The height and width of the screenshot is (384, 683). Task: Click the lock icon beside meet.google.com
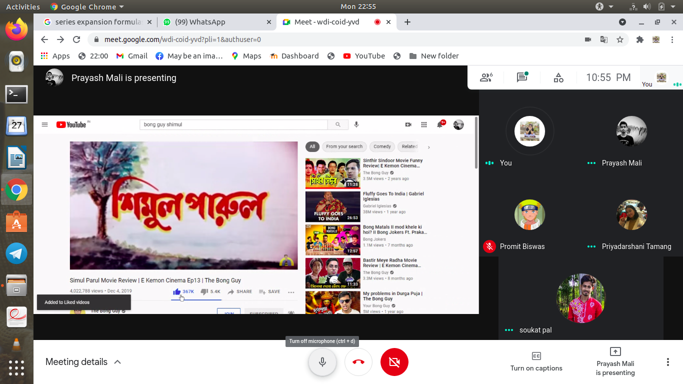(96, 39)
